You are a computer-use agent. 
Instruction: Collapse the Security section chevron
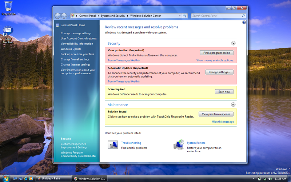pyautogui.click(x=233, y=43)
